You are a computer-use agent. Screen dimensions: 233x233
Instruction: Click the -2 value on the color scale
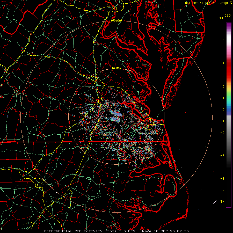[222, 133]
